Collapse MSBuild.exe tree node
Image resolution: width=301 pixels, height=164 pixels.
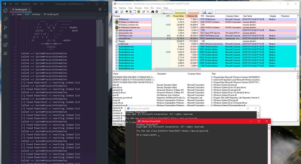(x=114, y=19)
